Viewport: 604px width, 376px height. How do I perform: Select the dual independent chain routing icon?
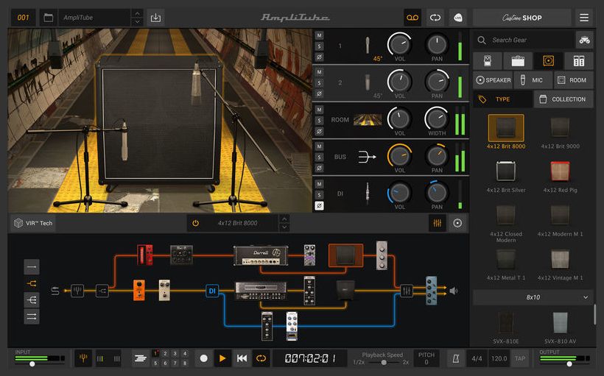coord(32,316)
